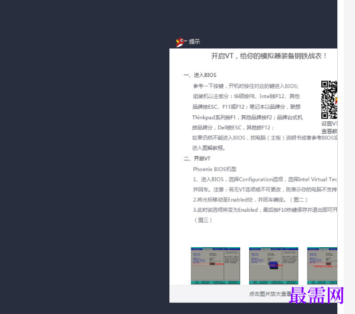
Task: Click the line starting 按品牌分，Dell按ESC
Action: tap(233, 128)
